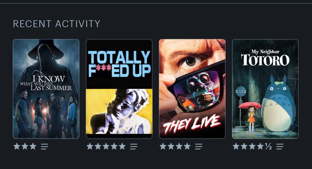The image size is (312, 169).
Task: Select the They Live movie poster
Action: [x=192, y=89]
